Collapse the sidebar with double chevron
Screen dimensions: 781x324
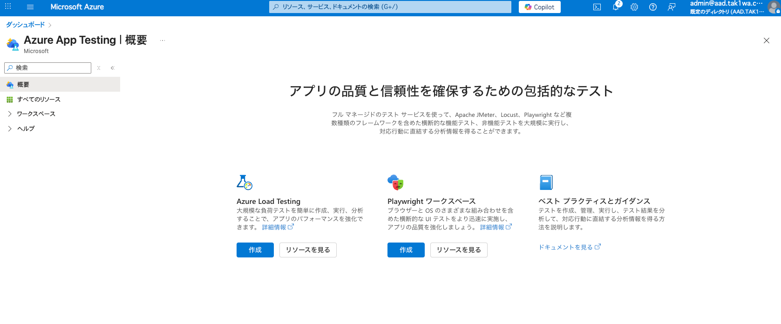(x=112, y=68)
